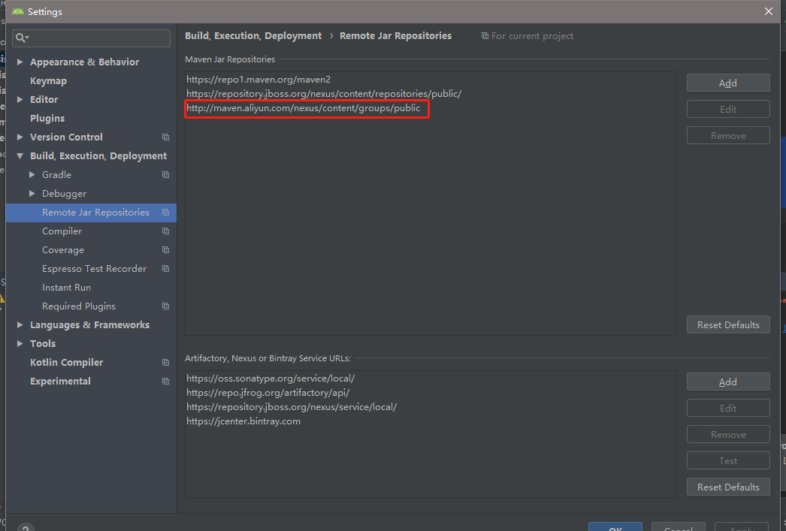
Task: Select the maven.aliyun.com repository entry
Action: click(304, 107)
